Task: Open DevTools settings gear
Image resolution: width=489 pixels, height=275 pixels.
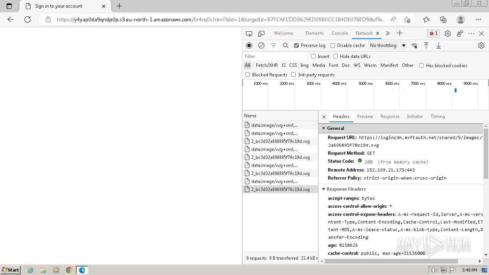Action: [448, 34]
